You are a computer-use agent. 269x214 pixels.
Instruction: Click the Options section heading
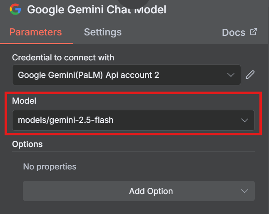(27, 144)
